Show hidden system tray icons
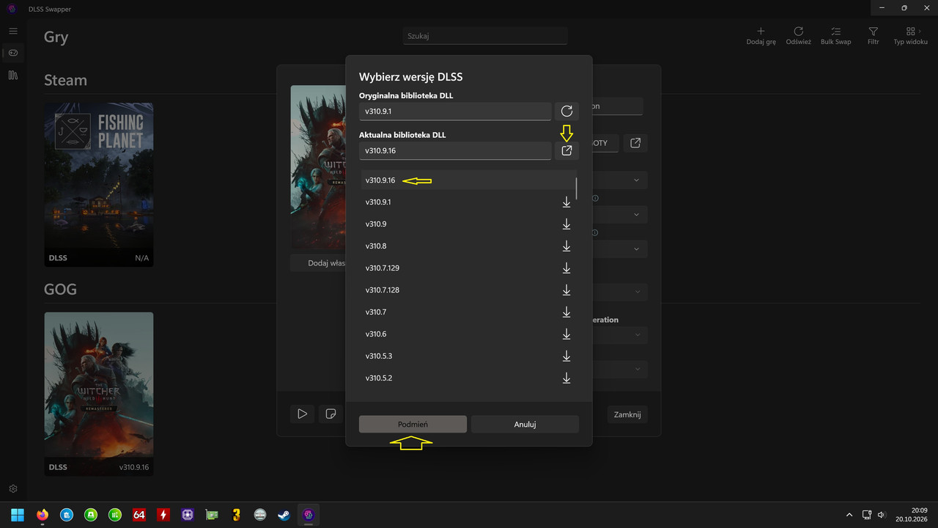Viewport: 938px width, 528px height. [849, 515]
